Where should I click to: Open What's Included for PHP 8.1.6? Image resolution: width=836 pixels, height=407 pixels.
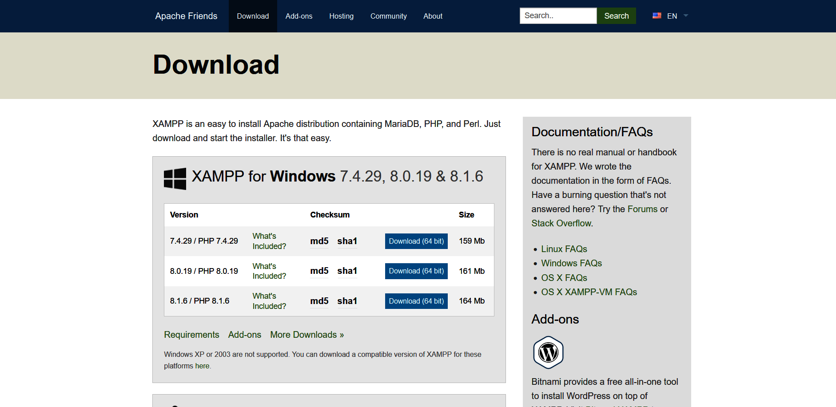pyautogui.click(x=269, y=301)
